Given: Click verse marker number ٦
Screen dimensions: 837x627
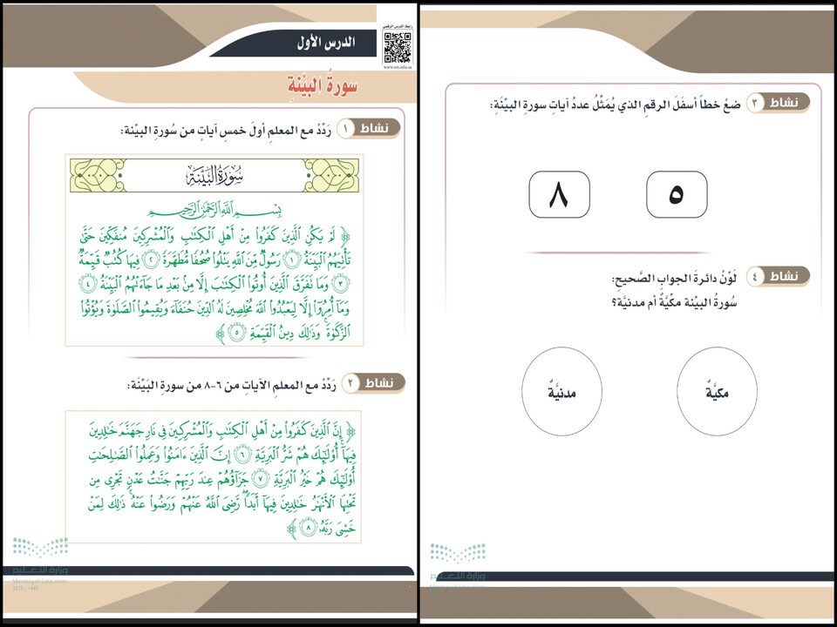Looking at the screenshot, I should point(243,455).
